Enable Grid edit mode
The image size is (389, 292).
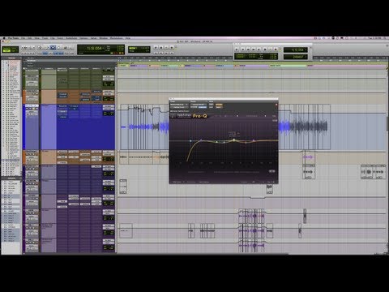point(14,51)
